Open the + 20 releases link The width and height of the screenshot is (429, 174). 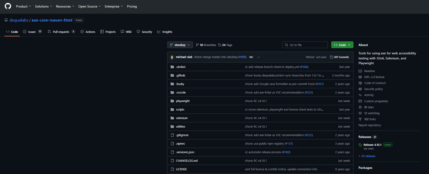[x=367, y=156]
